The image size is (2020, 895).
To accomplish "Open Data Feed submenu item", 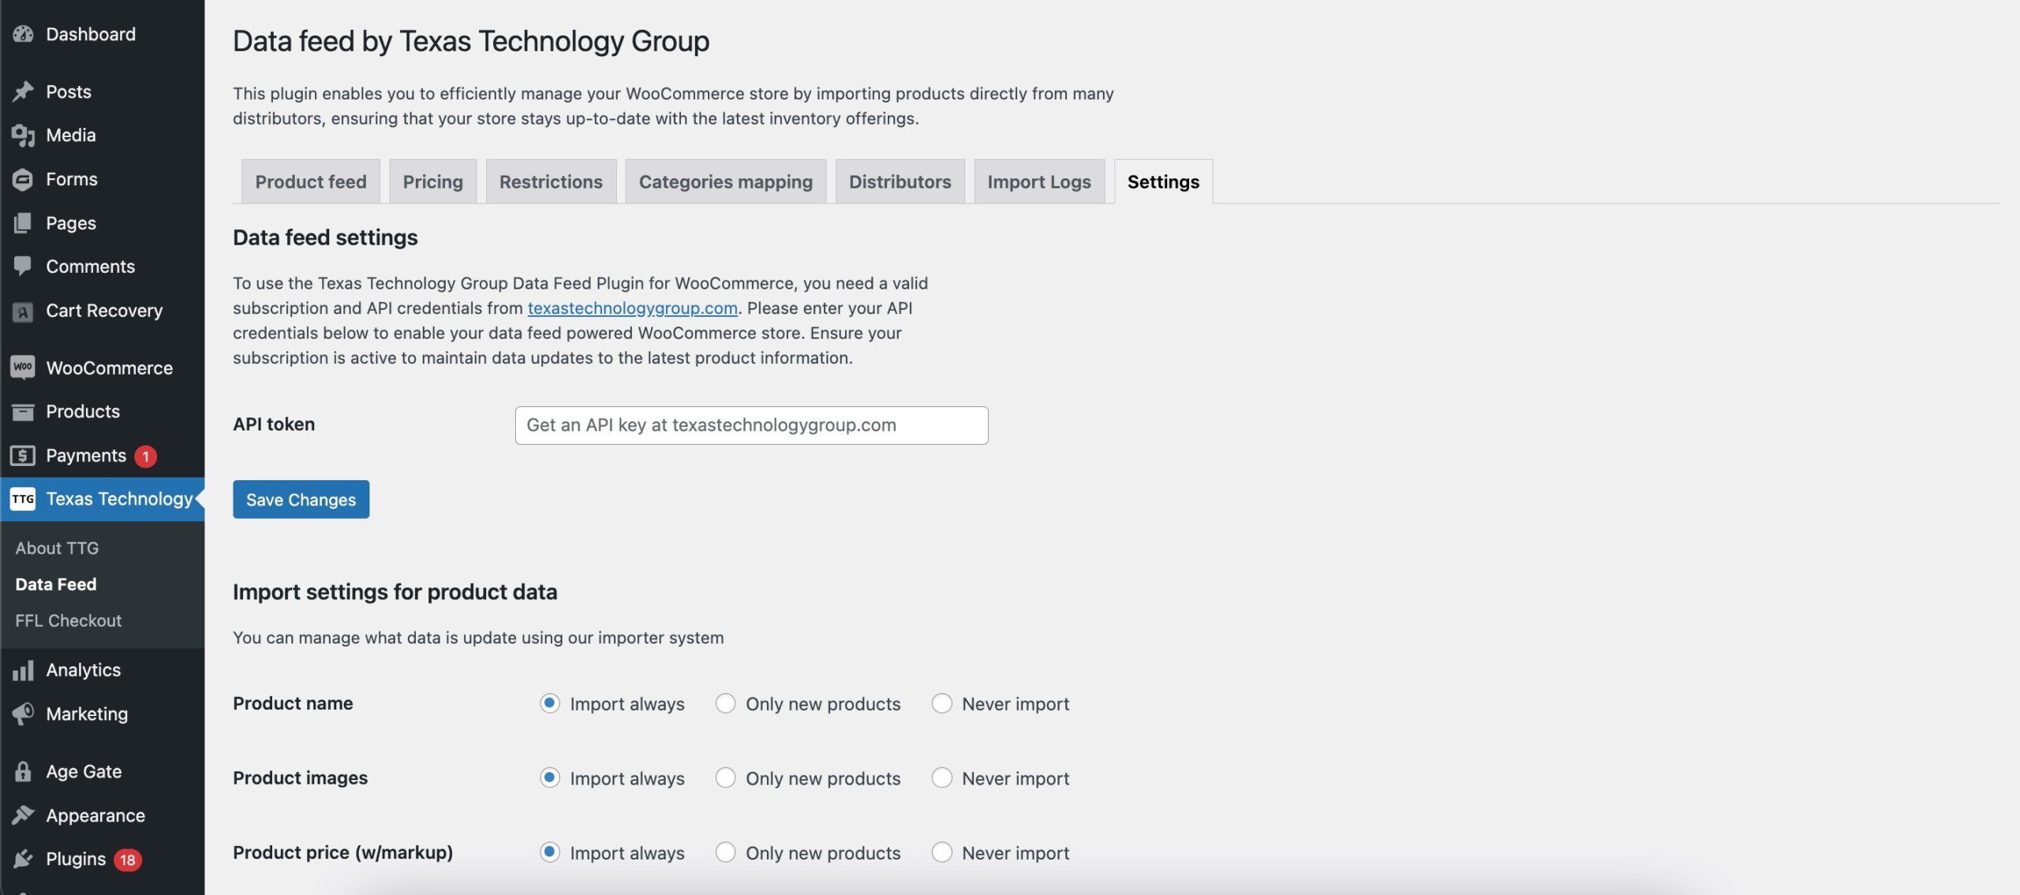I will (56, 585).
